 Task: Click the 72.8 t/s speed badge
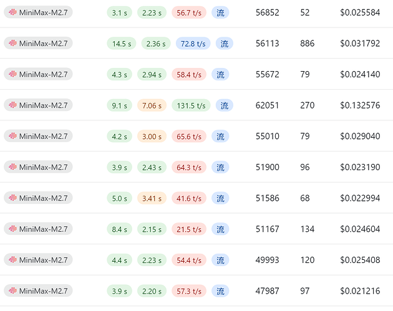(193, 44)
